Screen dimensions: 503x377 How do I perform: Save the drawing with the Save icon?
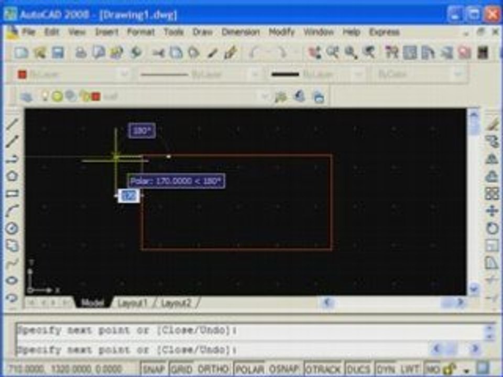[58, 52]
